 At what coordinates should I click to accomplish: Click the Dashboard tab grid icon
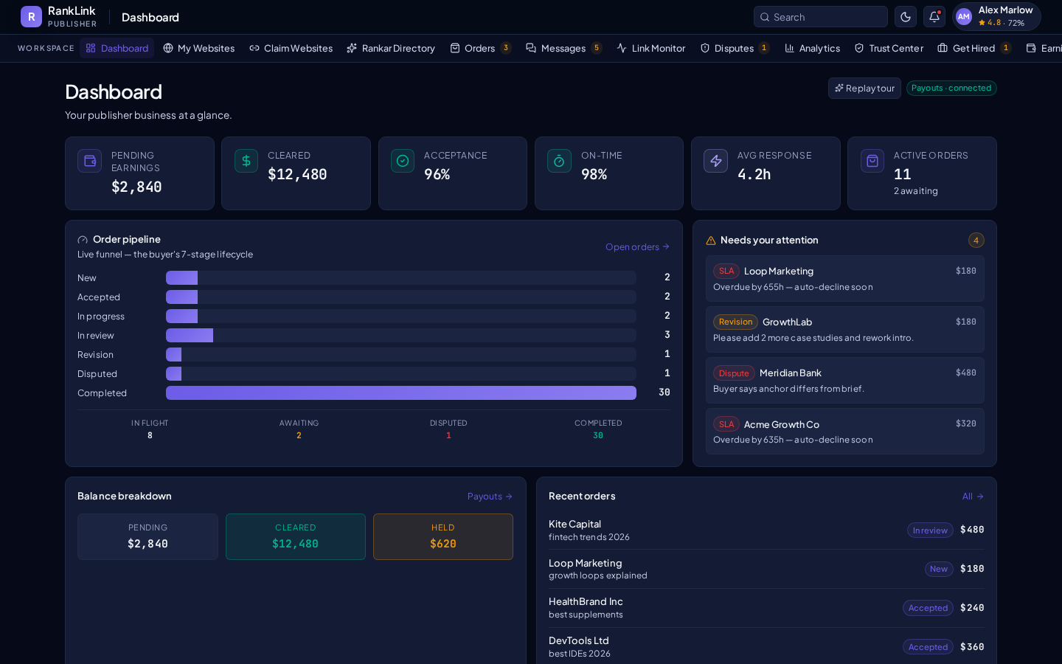coord(91,48)
